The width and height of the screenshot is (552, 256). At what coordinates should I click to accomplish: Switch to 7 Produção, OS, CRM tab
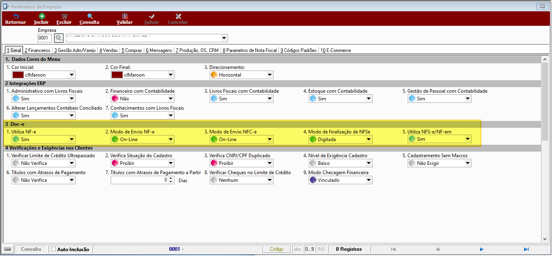197,50
